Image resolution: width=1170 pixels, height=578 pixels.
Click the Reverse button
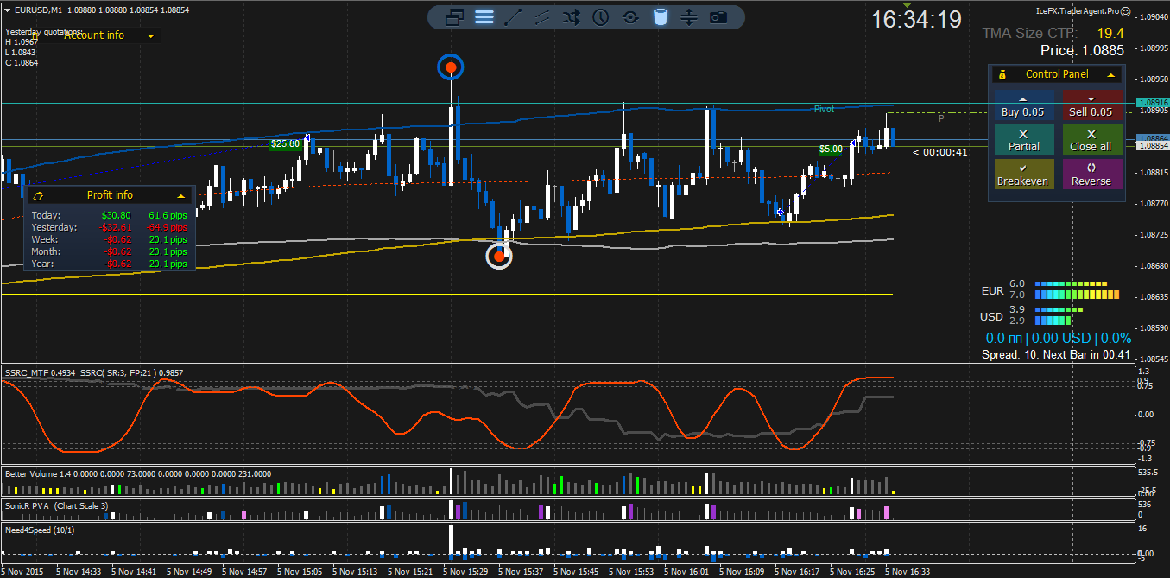coord(1091,175)
